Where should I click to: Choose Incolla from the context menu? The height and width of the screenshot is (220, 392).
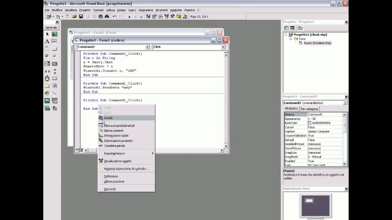point(126,118)
